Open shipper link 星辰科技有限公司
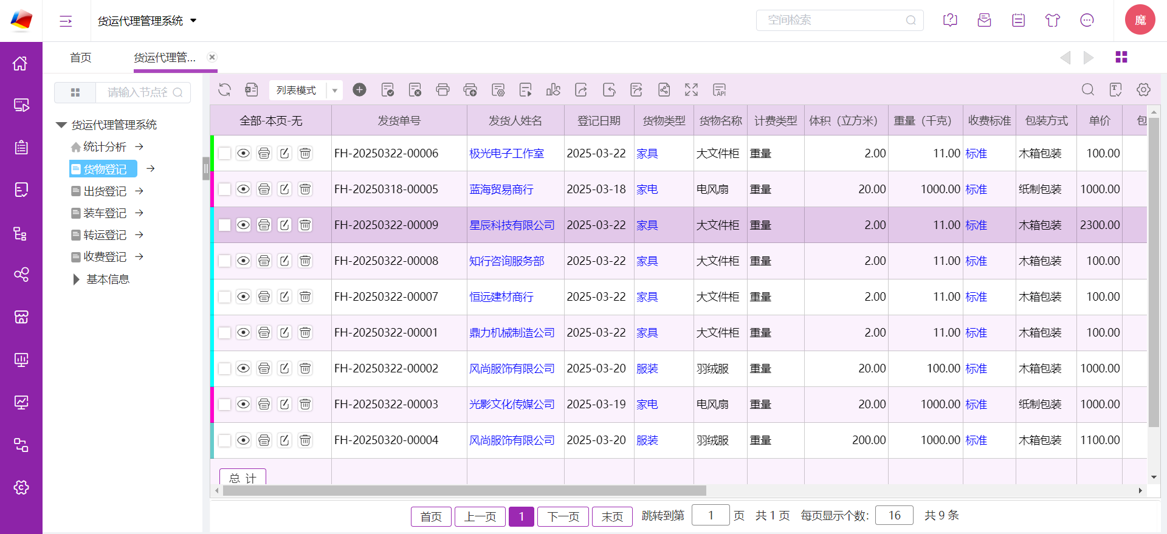 (x=512, y=225)
